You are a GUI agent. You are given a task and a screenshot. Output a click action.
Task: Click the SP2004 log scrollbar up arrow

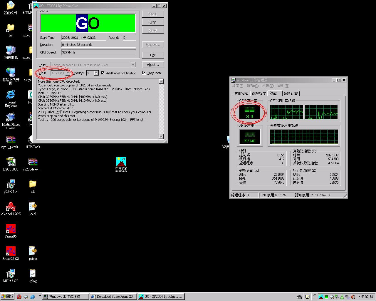click(x=161, y=81)
